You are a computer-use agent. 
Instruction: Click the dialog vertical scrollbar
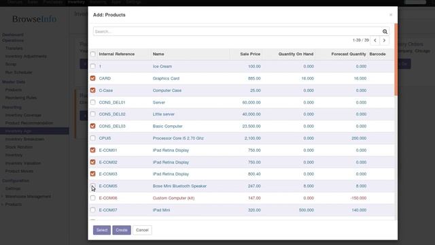click(x=396, y=60)
